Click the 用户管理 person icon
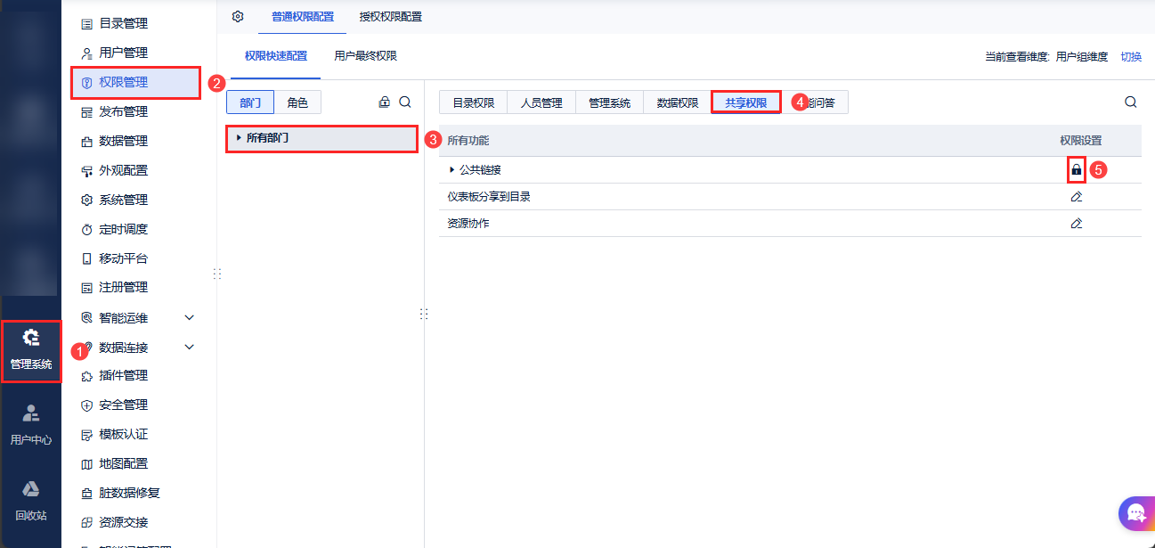The width and height of the screenshot is (1155, 548). click(86, 53)
